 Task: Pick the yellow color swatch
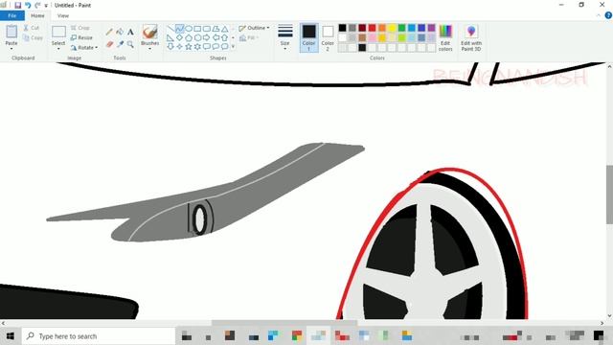(392, 28)
